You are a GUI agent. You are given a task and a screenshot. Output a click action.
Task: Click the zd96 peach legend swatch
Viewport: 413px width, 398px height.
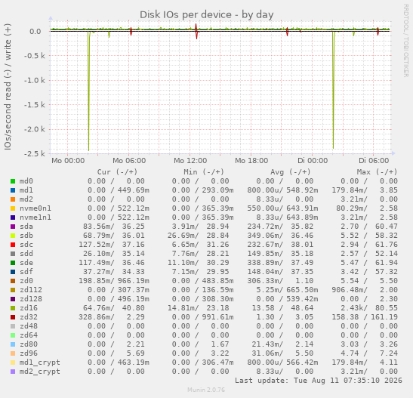pyautogui.click(x=13, y=353)
